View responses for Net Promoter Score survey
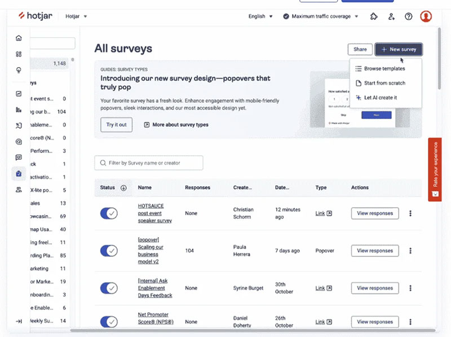Image resolution: width=451 pixels, height=337 pixels. tap(375, 322)
